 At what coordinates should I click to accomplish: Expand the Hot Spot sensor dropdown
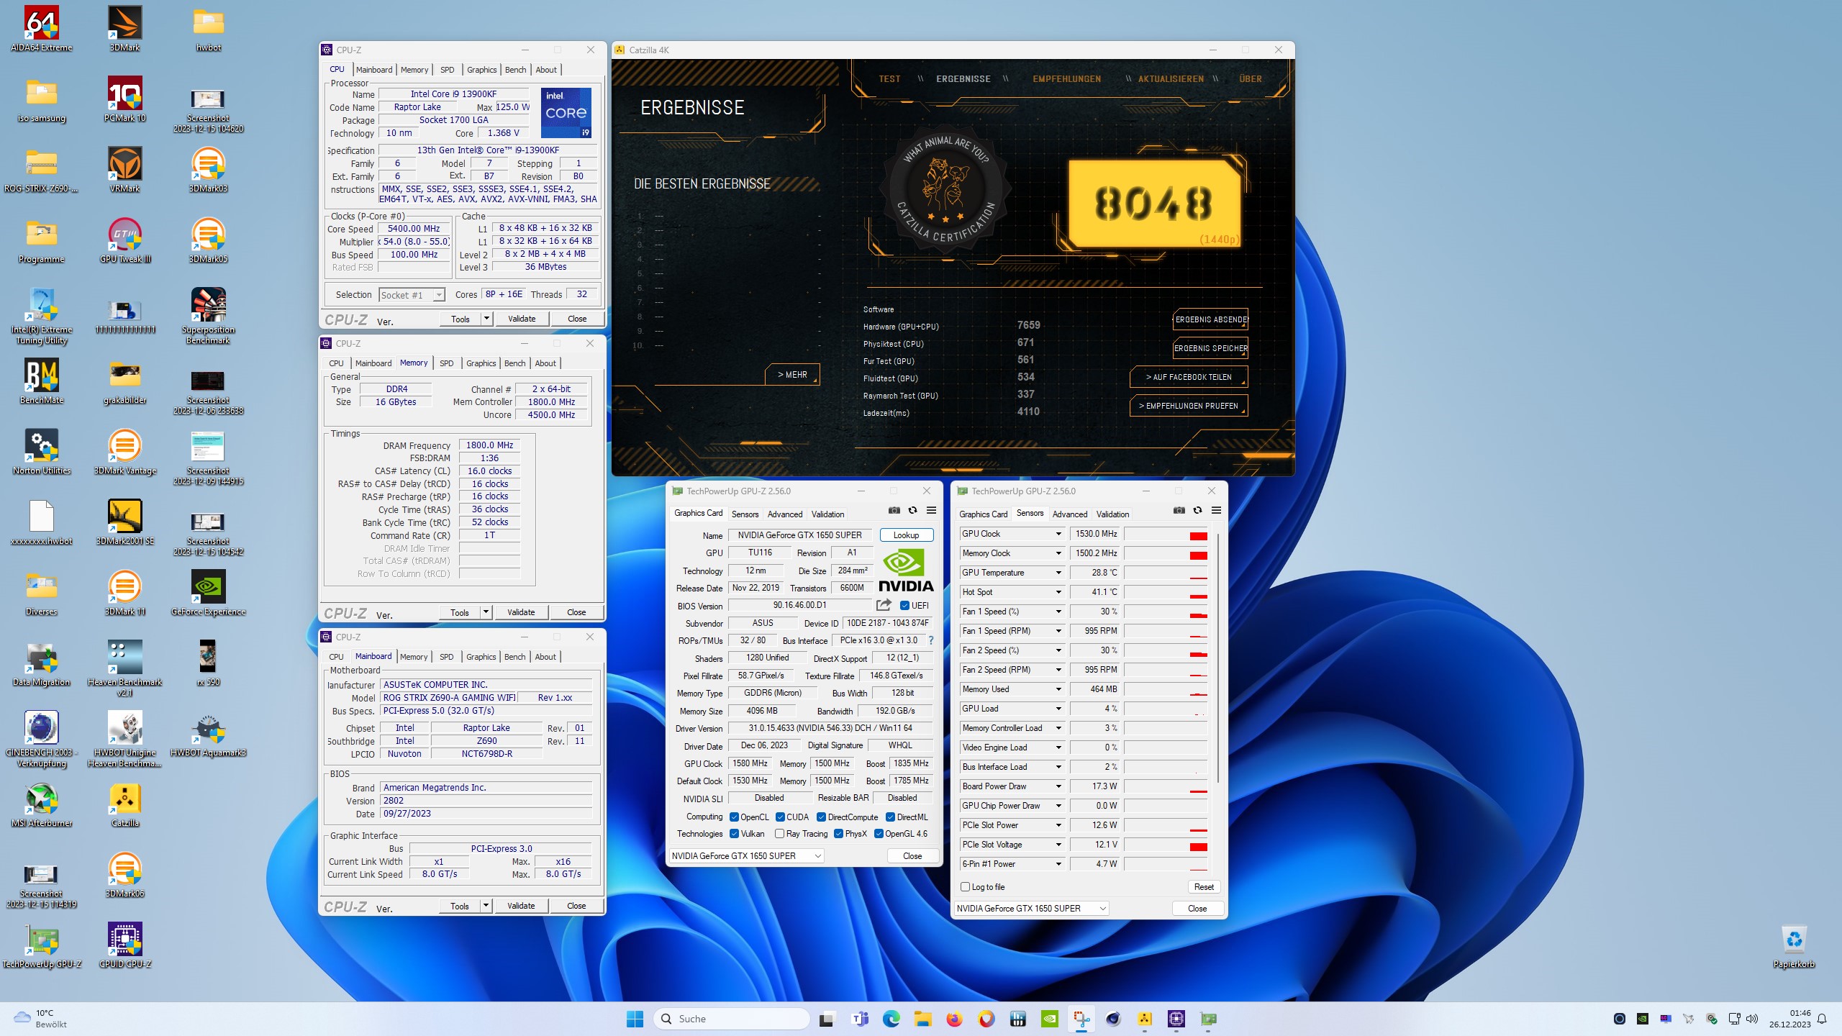point(1058,592)
